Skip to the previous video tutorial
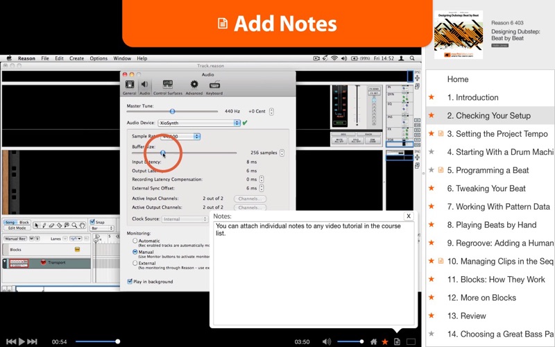This screenshot has width=555, height=347. coord(11,341)
